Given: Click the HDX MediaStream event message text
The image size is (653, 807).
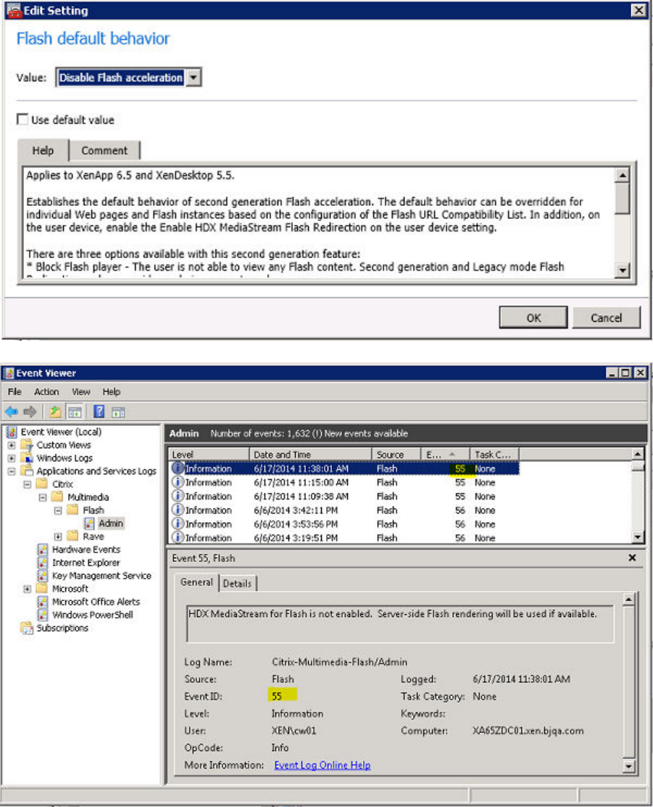Looking at the screenshot, I should tap(393, 614).
